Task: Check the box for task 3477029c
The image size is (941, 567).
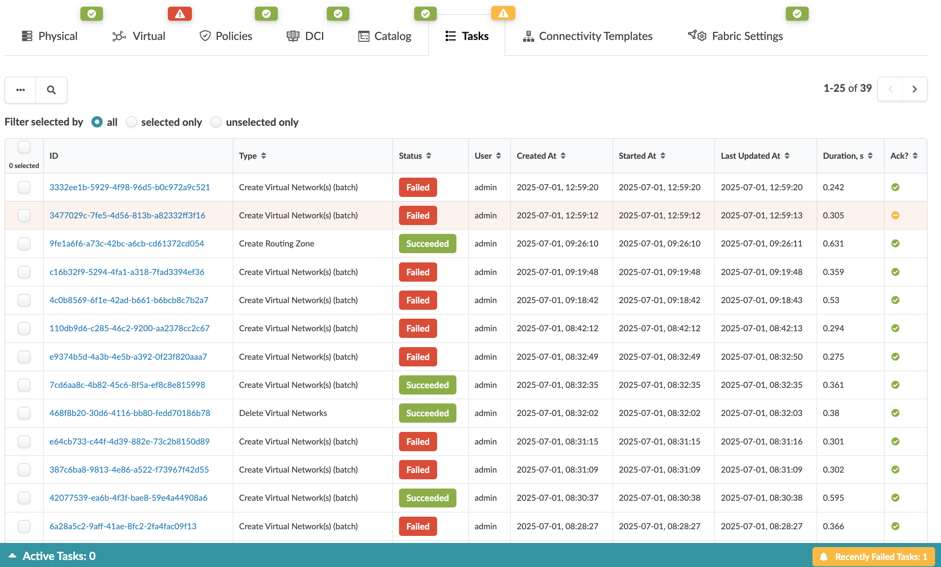Action: [24, 215]
